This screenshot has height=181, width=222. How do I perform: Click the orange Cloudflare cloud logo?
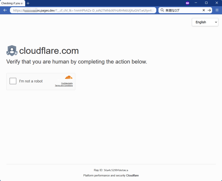(x=69, y=77)
